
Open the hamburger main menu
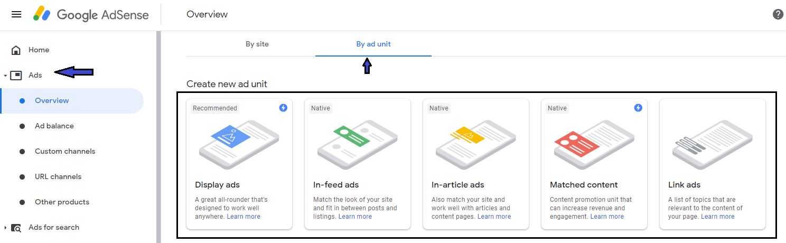pyautogui.click(x=16, y=14)
